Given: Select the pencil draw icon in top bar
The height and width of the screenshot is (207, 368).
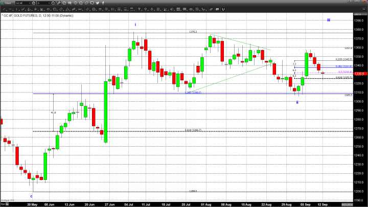Looking at the screenshot, I should tap(59, 3).
